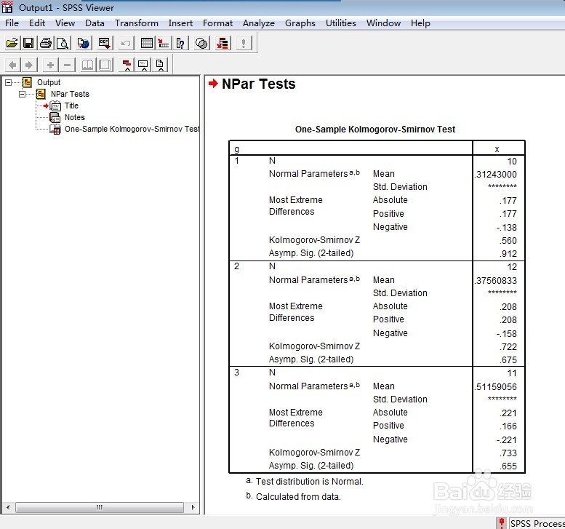The image size is (565, 529).
Task: Click Asymp. Sig. value .655
Action: click(508, 466)
